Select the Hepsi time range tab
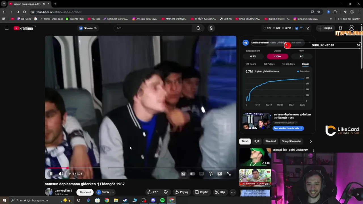Screen dimensions: 363x204 click(x=305, y=64)
